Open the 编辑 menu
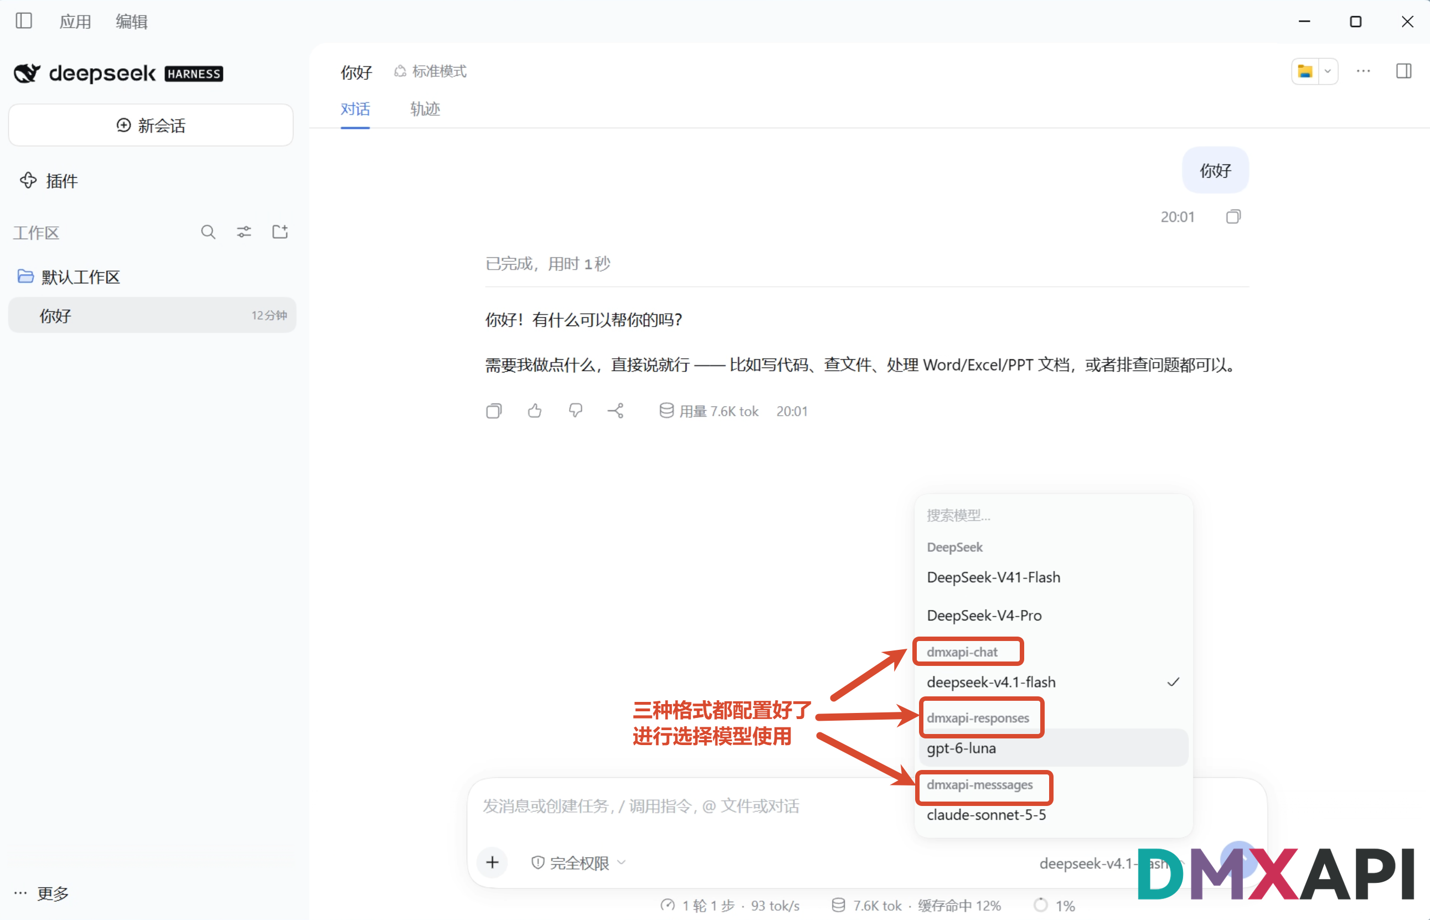Image resolution: width=1430 pixels, height=920 pixels. [x=131, y=22]
